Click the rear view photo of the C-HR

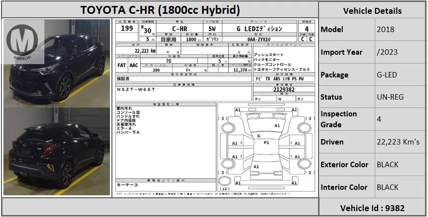click(57, 151)
